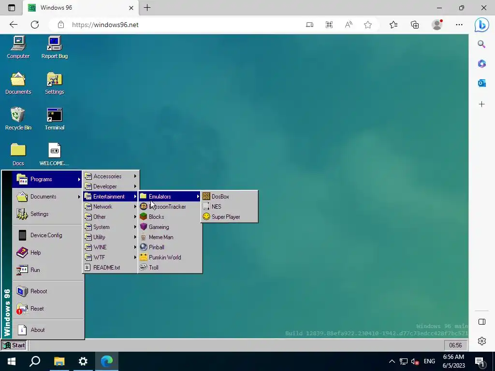Open a new browser tab
The height and width of the screenshot is (371, 495).
[147, 8]
